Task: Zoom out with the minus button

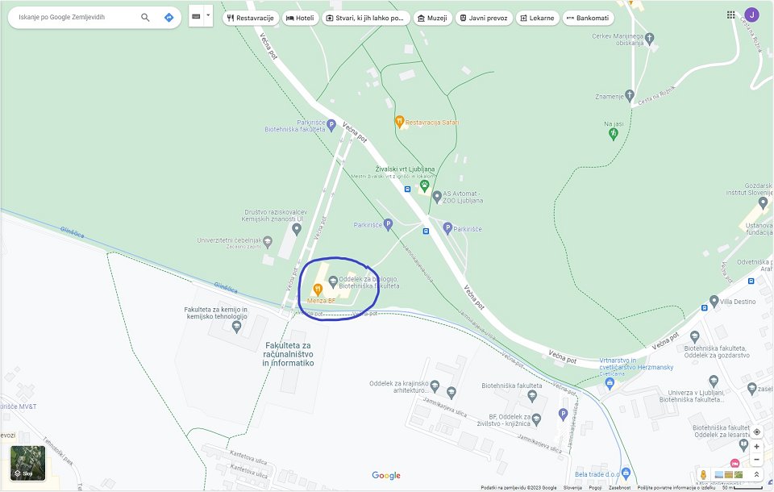Action: point(756,460)
